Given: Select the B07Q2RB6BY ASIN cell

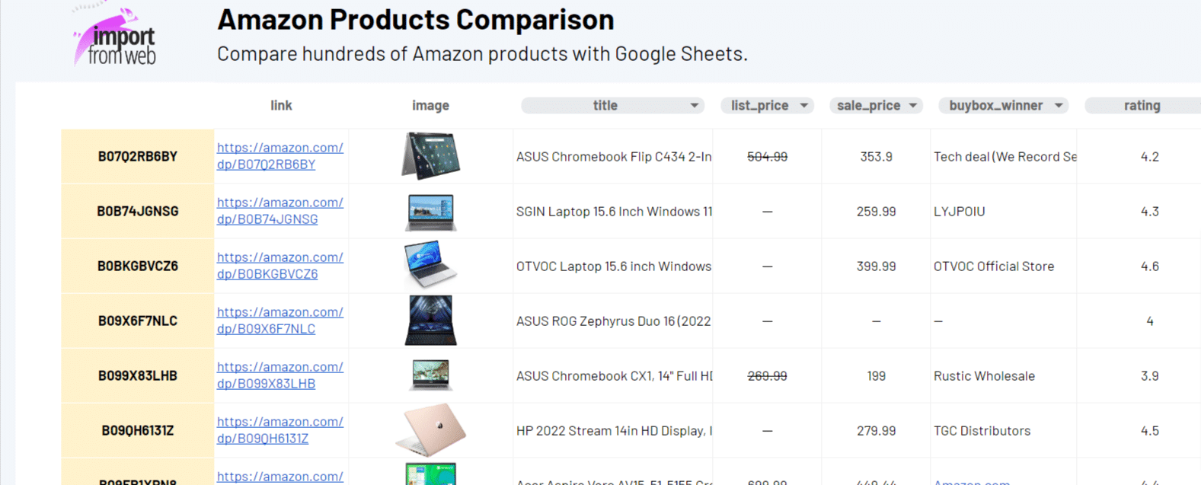Looking at the screenshot, I should (x=138, y=156).
